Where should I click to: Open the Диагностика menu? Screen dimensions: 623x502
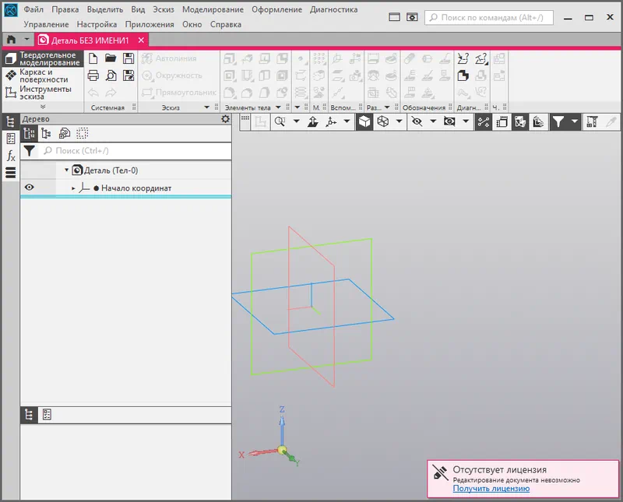(334, 9)
